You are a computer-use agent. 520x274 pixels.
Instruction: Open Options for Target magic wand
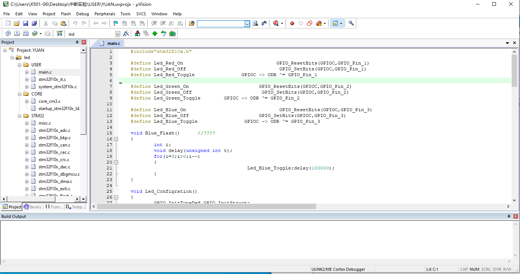[x=126, y=34]
